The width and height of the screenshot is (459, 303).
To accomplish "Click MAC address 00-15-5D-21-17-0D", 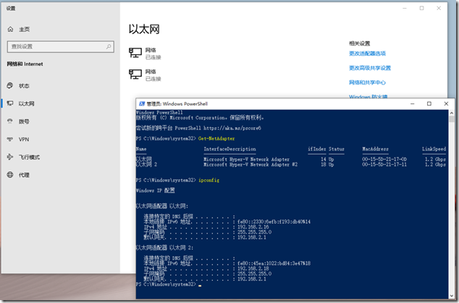I will pos(384,159).
